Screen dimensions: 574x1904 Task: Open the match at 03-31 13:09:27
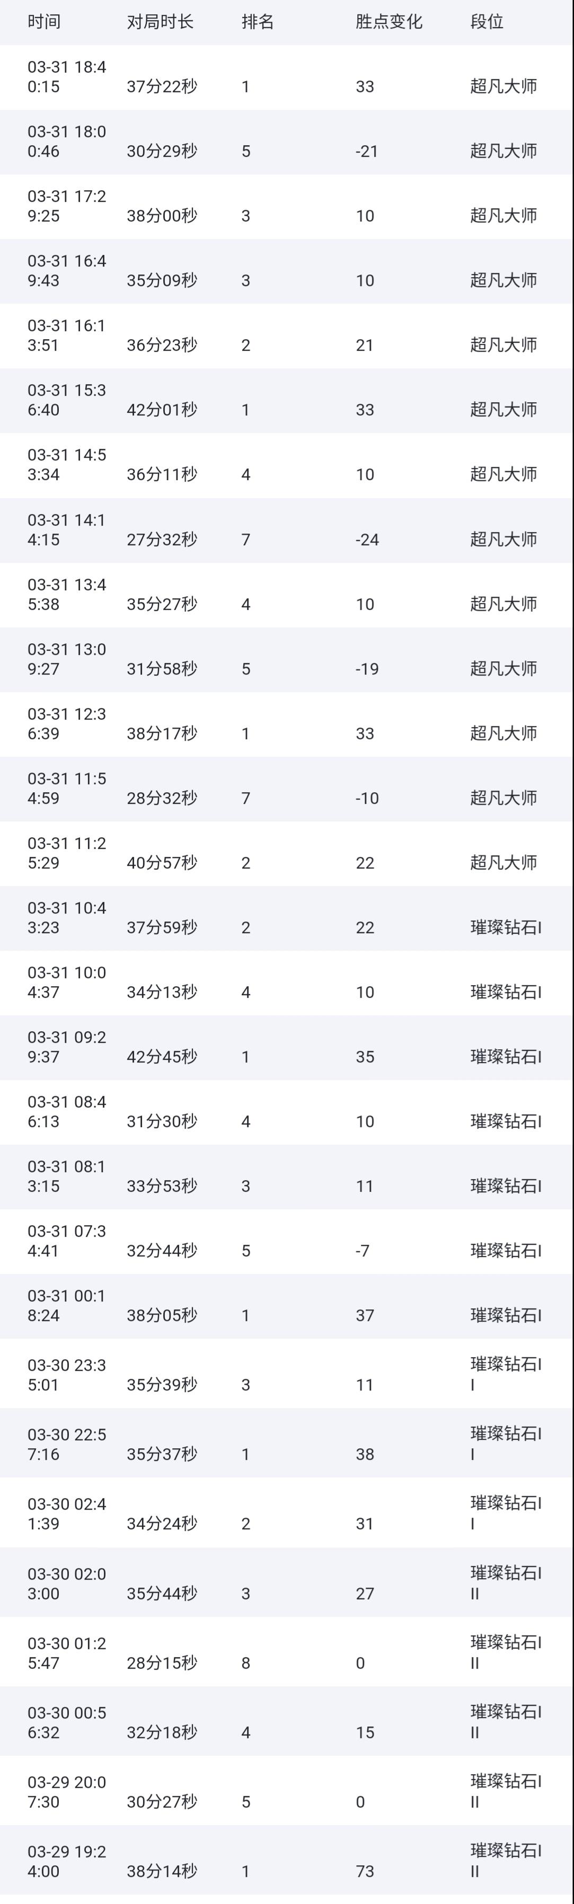click(x=287, y=660)
